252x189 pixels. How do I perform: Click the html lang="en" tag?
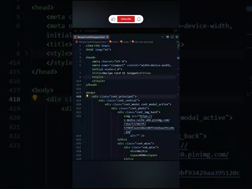coord(98,50)
